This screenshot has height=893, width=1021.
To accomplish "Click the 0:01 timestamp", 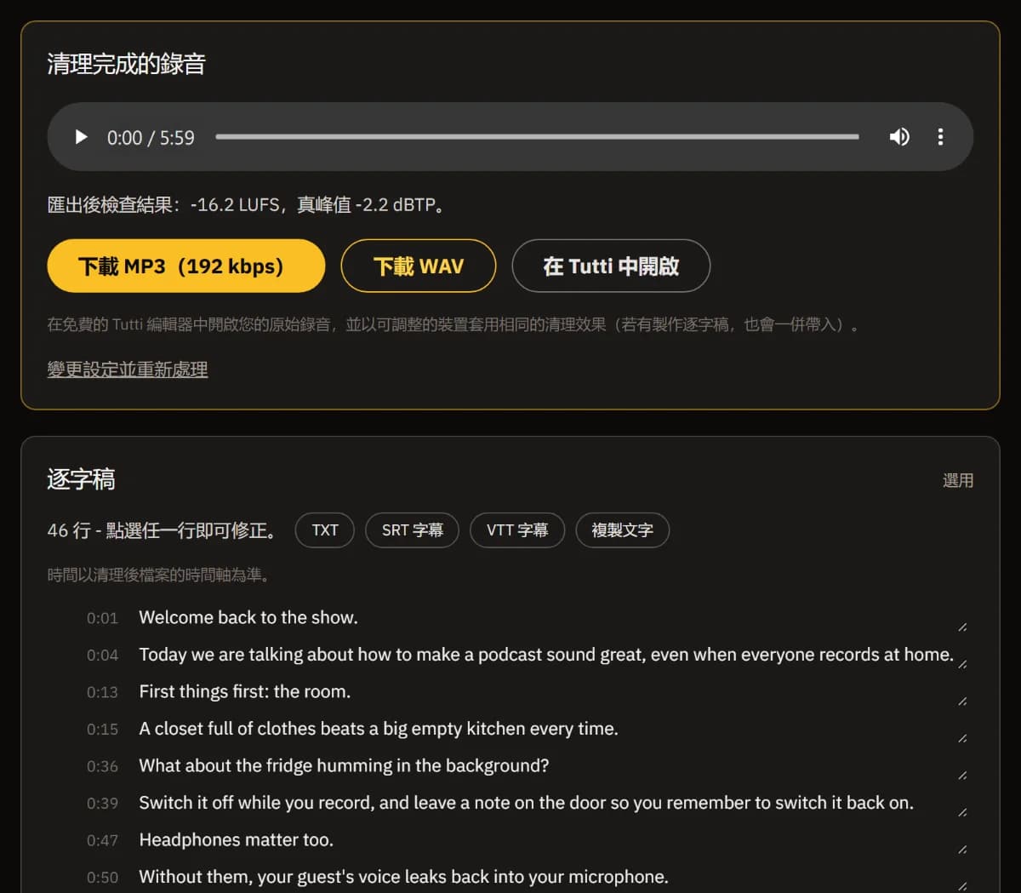I will tap(102, 618).
